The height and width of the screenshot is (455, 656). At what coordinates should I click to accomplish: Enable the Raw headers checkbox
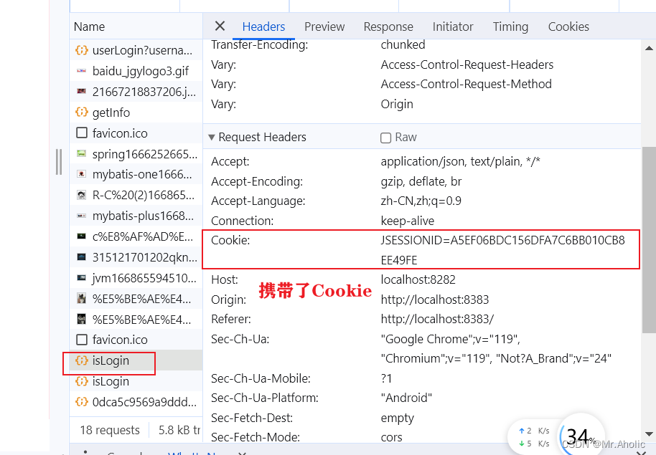click(386, 137)
